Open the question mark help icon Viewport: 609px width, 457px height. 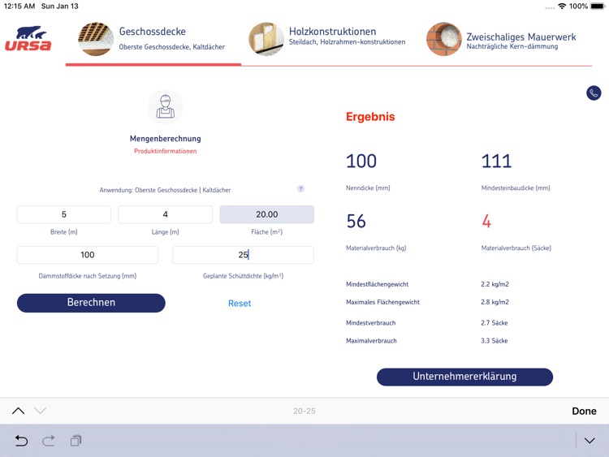coord(300,188)
